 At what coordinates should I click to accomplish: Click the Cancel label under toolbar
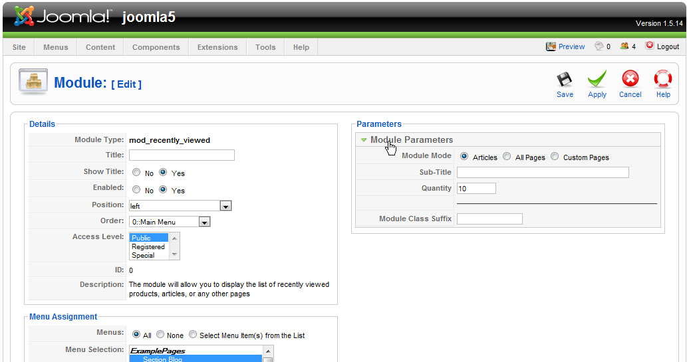(630, 94)
